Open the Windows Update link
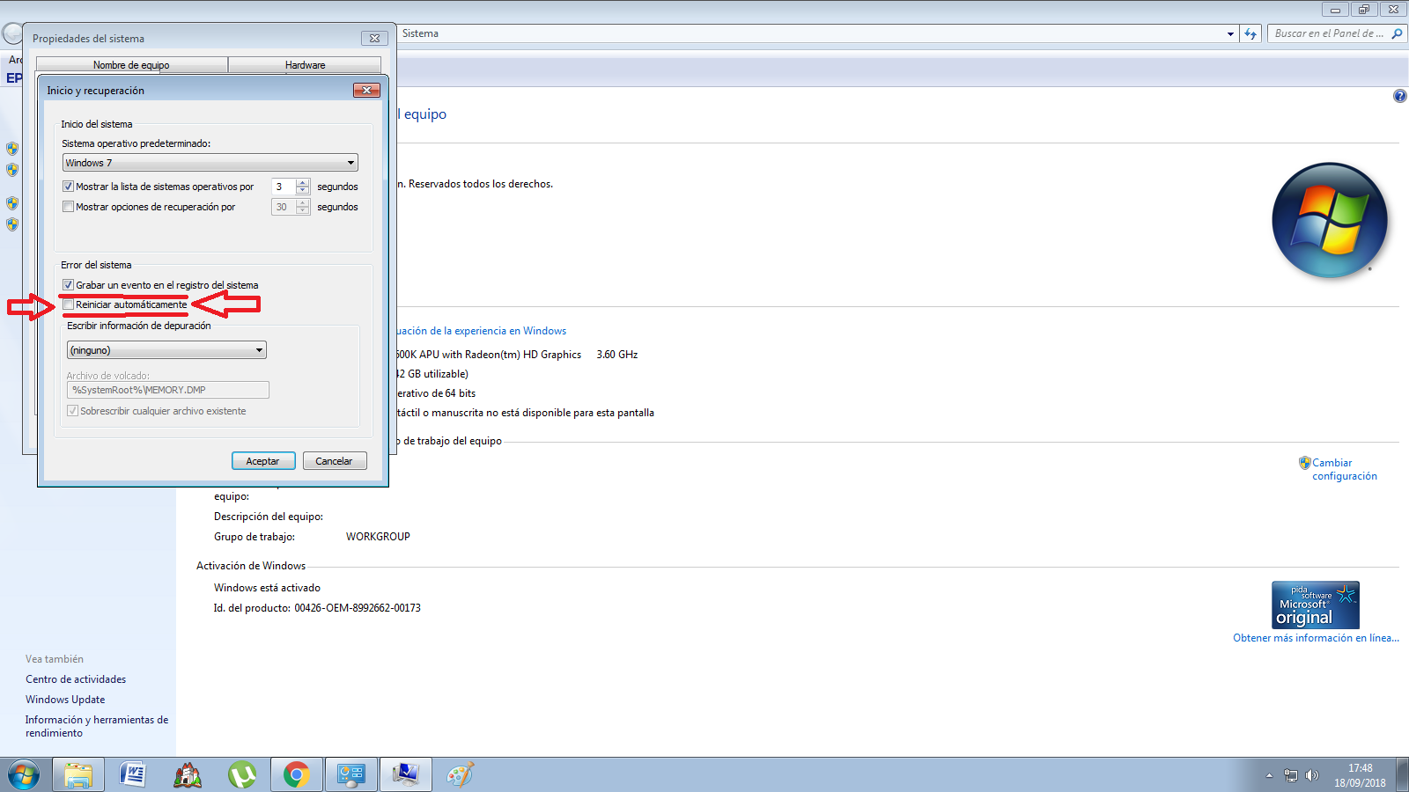1409x792 pixels. pos(65,699)
